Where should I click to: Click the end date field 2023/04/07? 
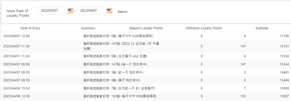pyautogui.click(x=92, y=10)
